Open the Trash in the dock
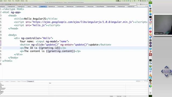The image size is (172, 97). (150, 93)
